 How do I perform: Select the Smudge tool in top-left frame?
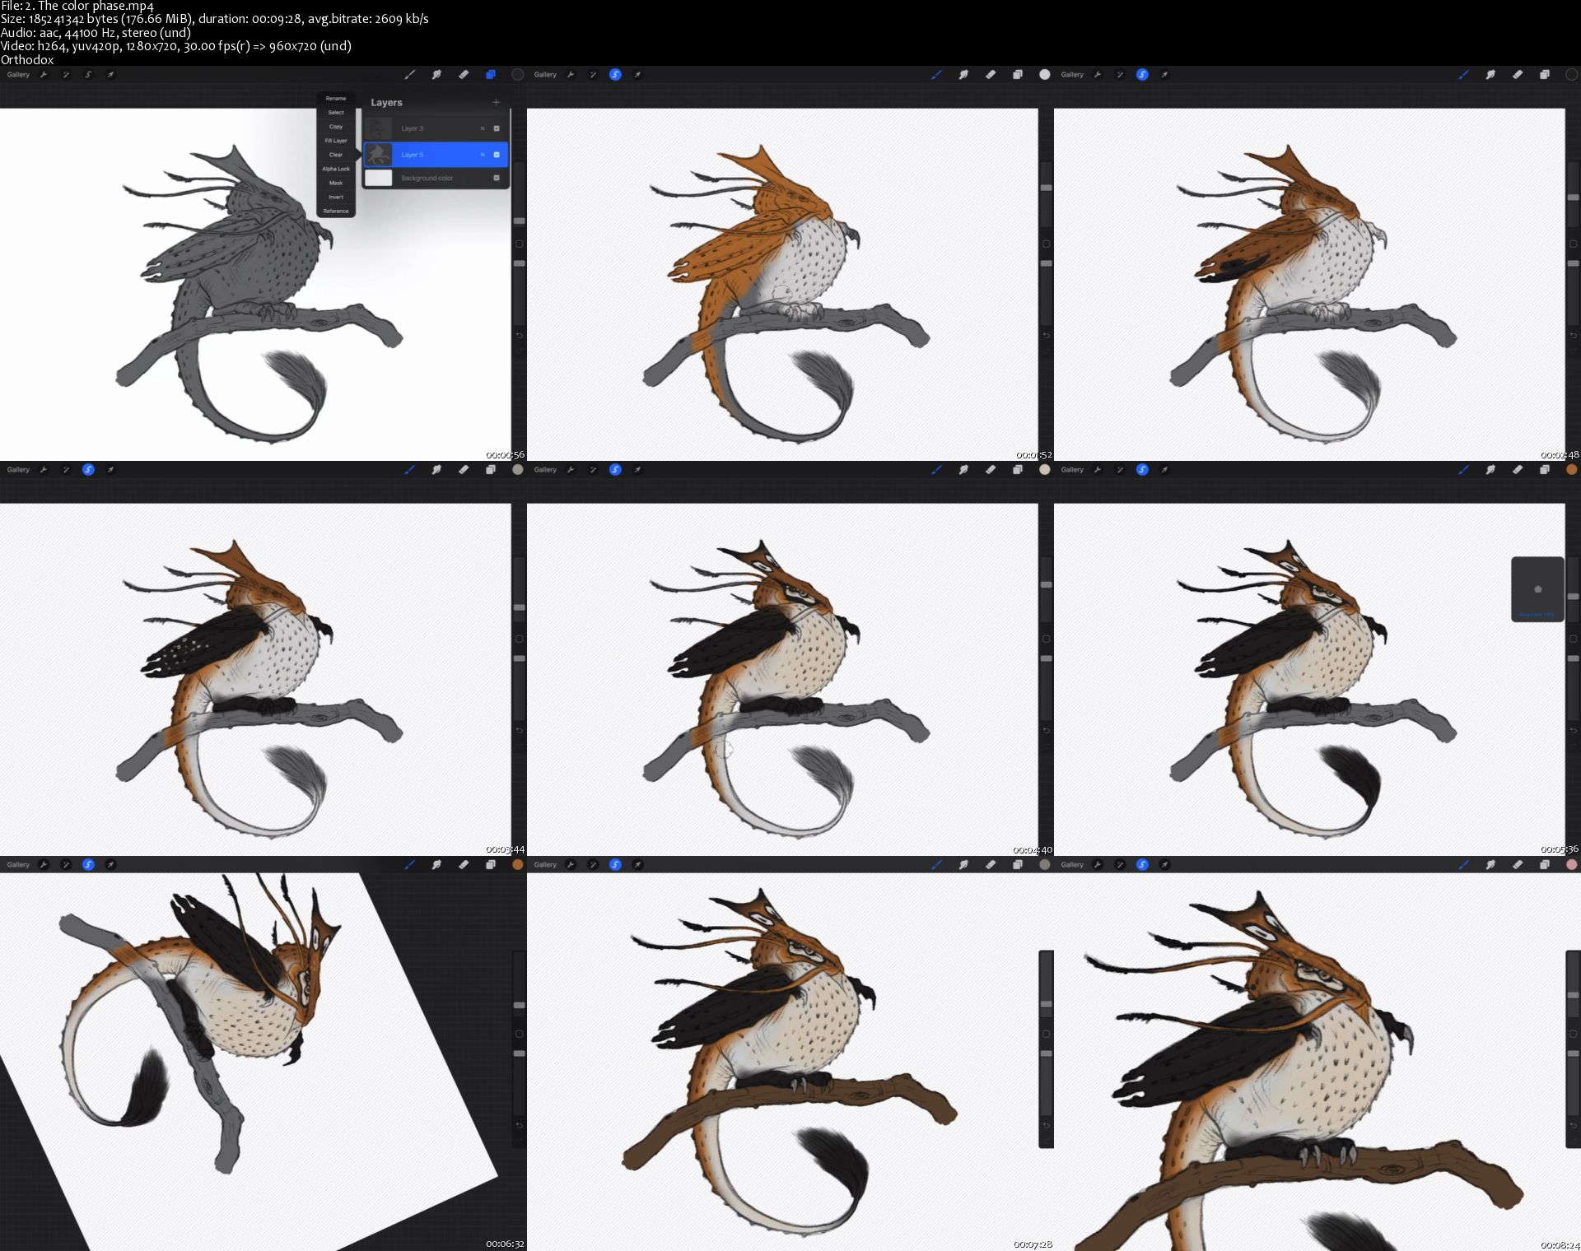click(436, 75)
